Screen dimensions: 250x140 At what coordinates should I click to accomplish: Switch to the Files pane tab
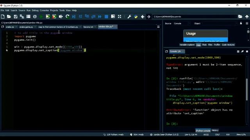point(210,45)
